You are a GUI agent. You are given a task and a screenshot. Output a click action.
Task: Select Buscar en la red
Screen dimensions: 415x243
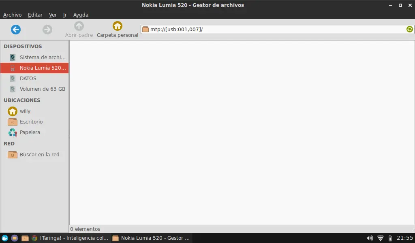tap(34, 154)
